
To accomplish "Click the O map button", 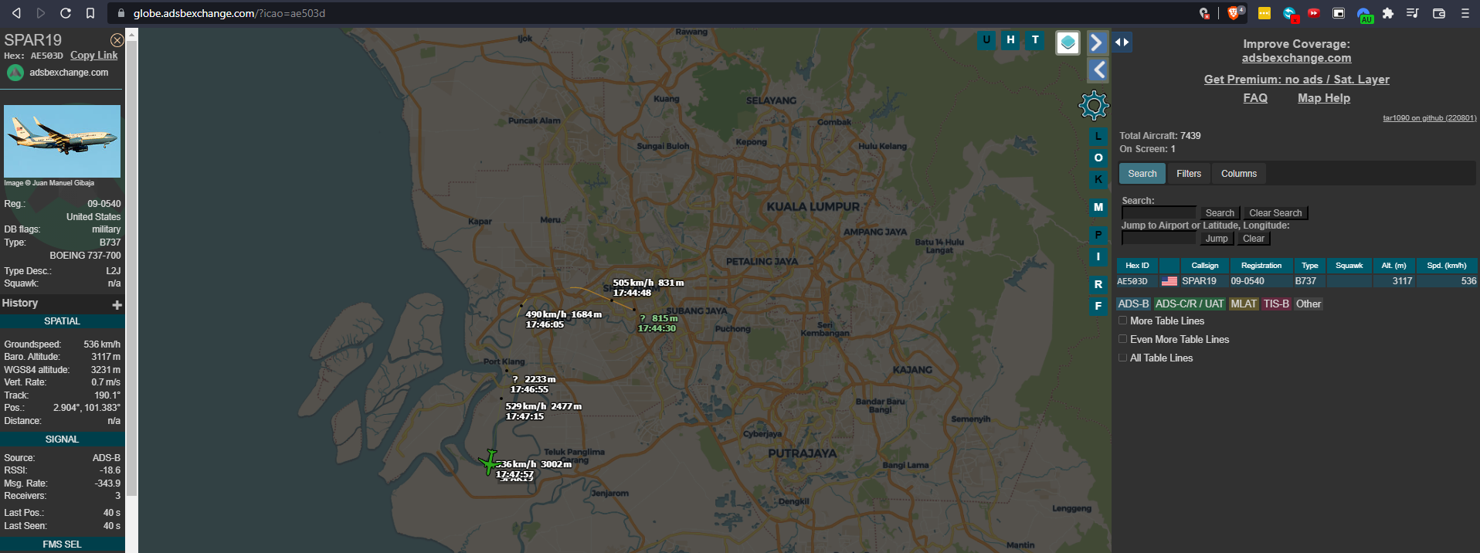I will [1098, 158].
